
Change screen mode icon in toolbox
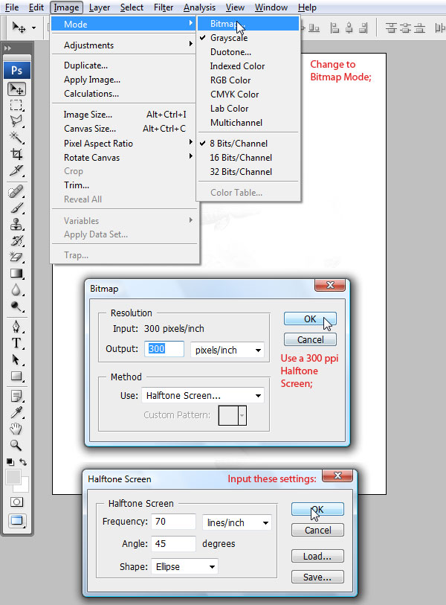point(16,520)
